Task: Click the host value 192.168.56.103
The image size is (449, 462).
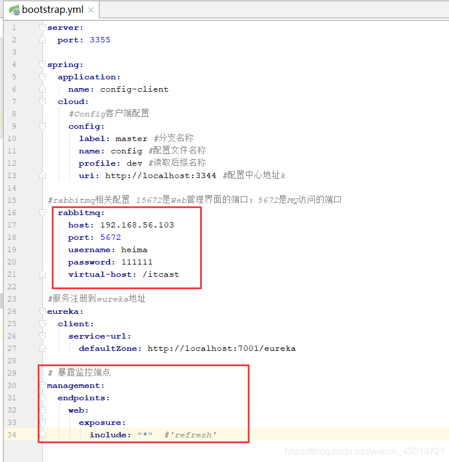Action: [x=137, y=225]
